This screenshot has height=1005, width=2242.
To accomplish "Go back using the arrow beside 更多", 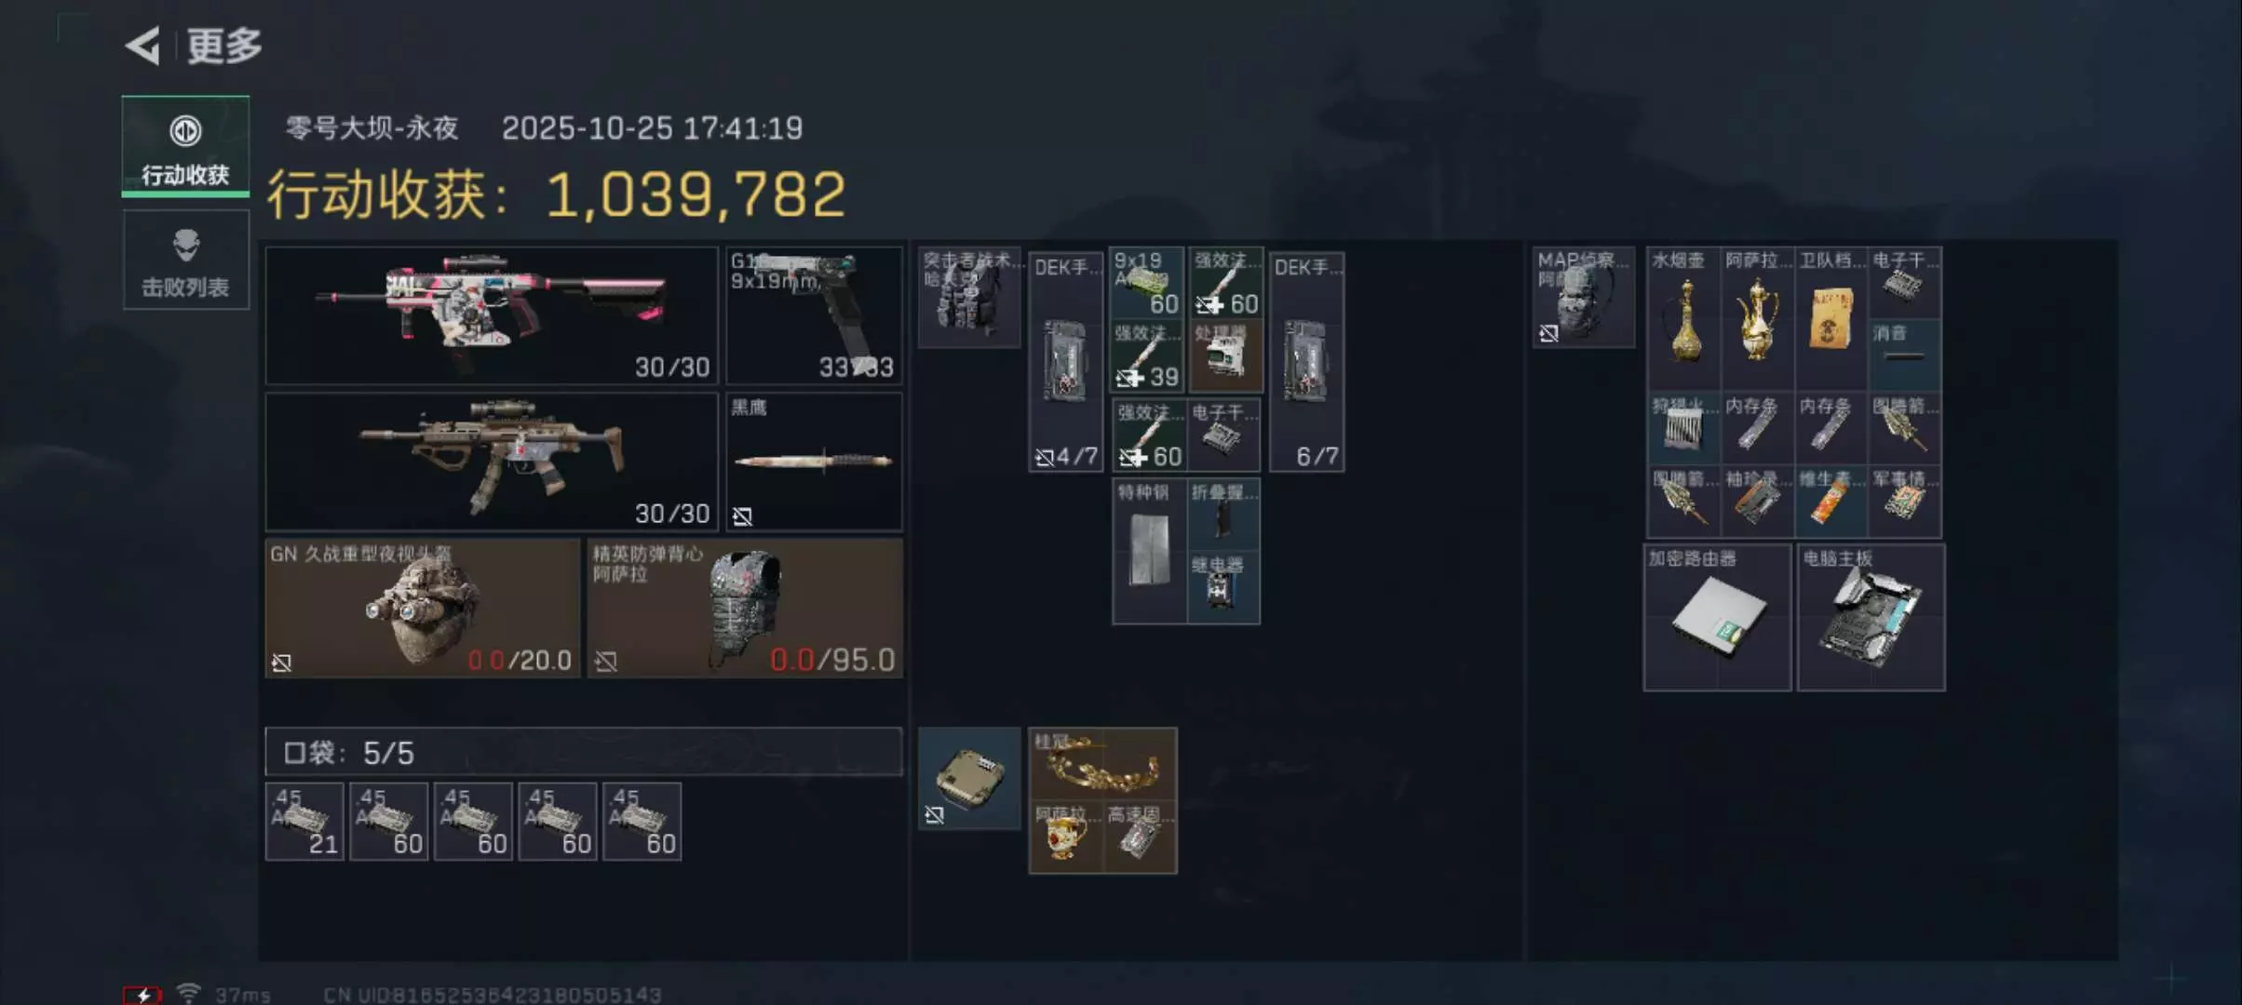I will [142, 45].
